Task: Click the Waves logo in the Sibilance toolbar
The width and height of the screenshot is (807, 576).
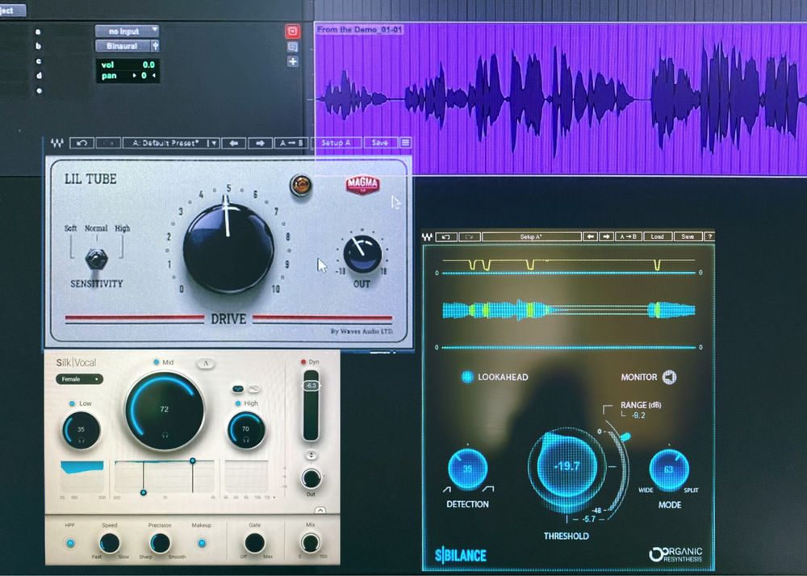Action: 427,236
